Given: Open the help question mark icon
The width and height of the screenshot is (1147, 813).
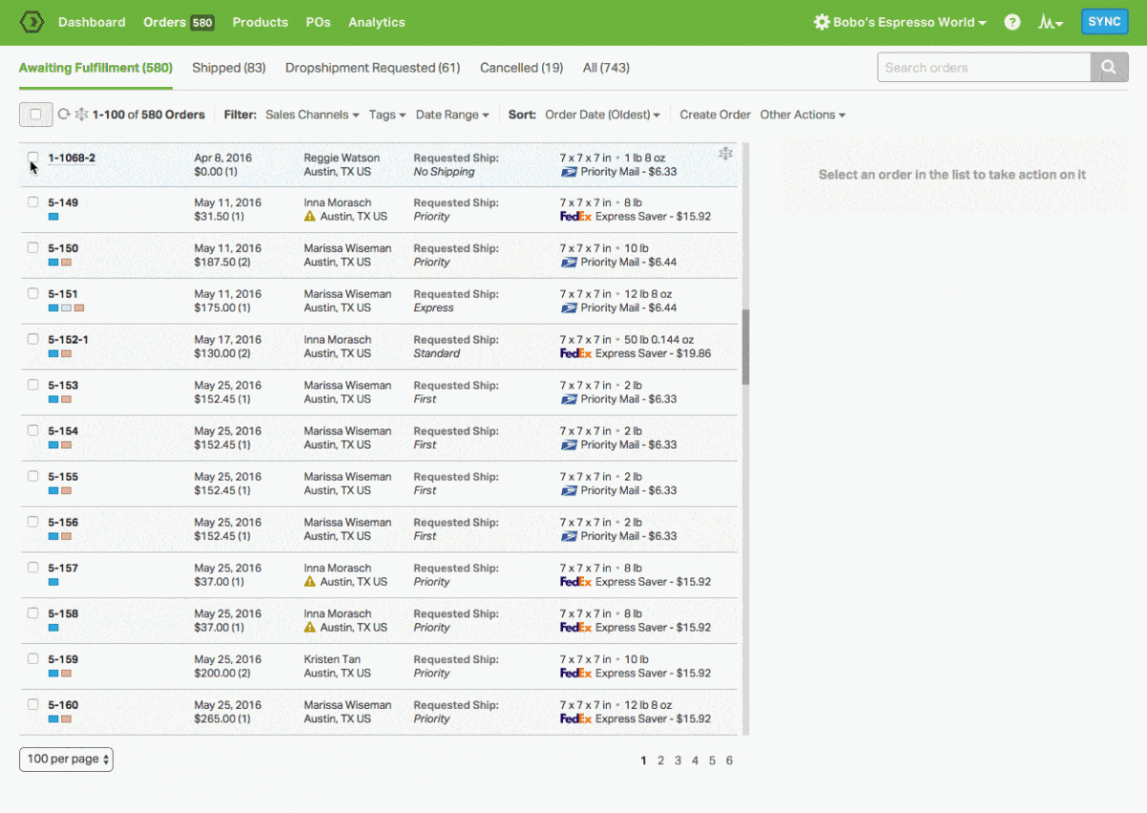Looking at the screenshot, I should pos(1012,22).
